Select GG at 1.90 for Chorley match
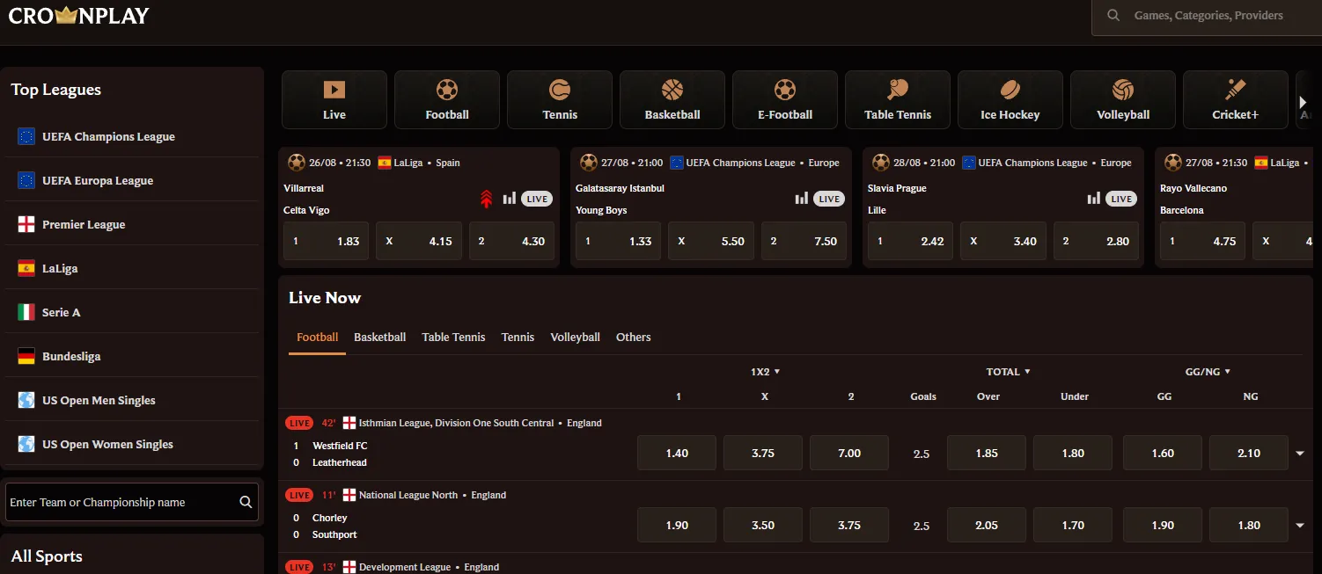The height and width of the screenshot is (574, 1322). 1163,526
